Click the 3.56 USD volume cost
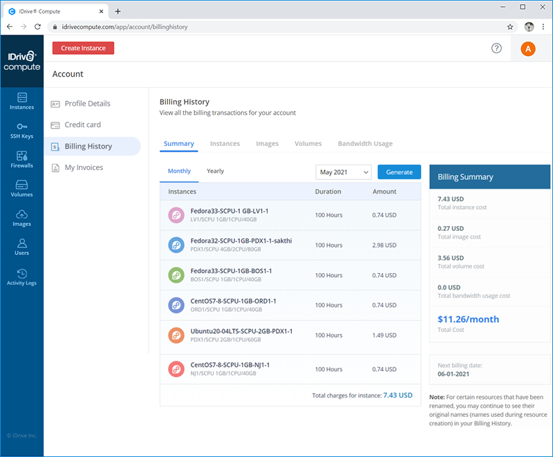 click(451, 258)
